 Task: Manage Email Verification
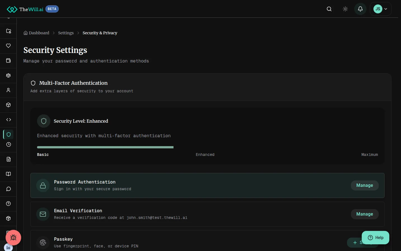[x=365, y=214]
